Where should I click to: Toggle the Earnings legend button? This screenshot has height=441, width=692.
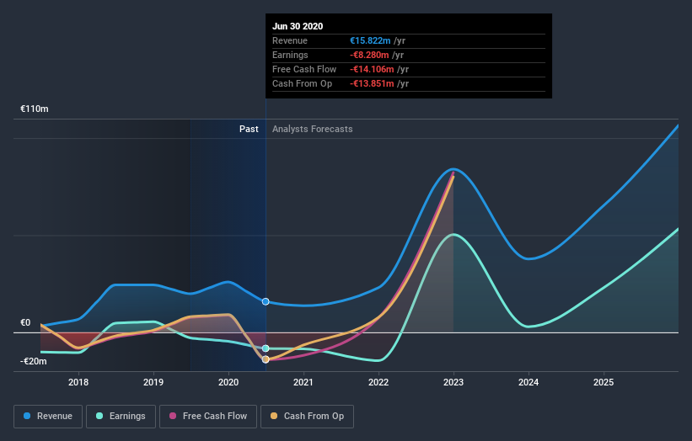tap(121, 417)
